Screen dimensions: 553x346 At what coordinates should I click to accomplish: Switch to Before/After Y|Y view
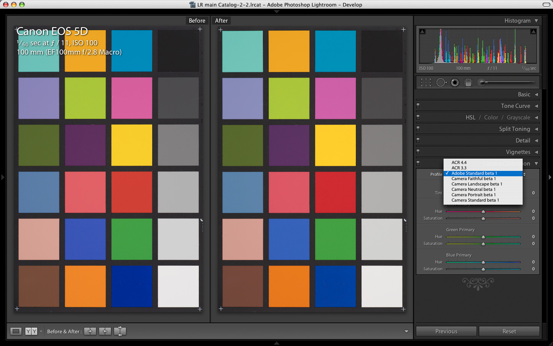click(31, 331)
